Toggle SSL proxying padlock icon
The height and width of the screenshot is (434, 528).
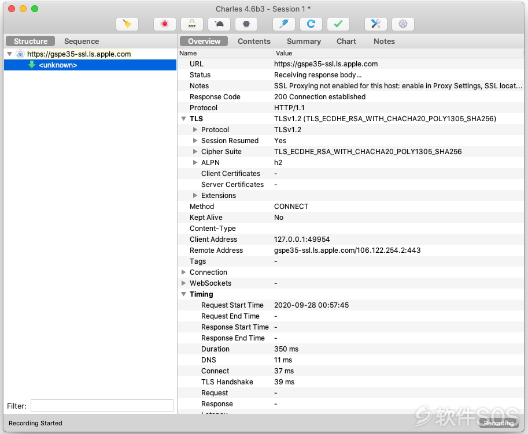pyautogui.click(x=192, y=24)
